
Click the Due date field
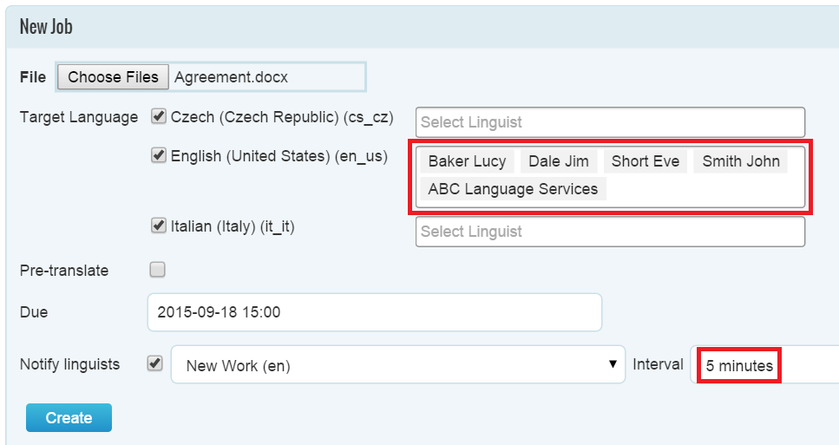374,312
